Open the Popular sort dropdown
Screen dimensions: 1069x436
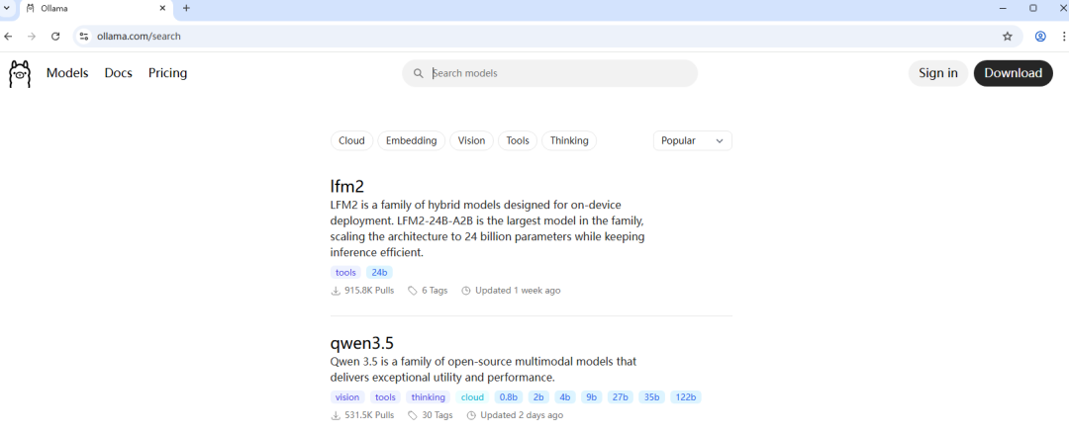pos(693,140)
